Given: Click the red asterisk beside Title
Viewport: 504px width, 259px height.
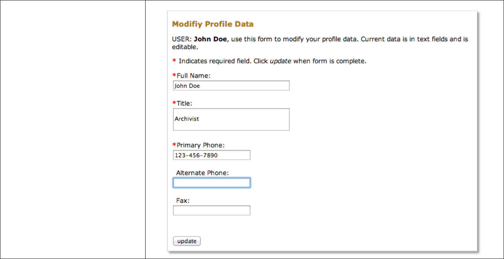Looking at the screenshot, I should 174,103.
